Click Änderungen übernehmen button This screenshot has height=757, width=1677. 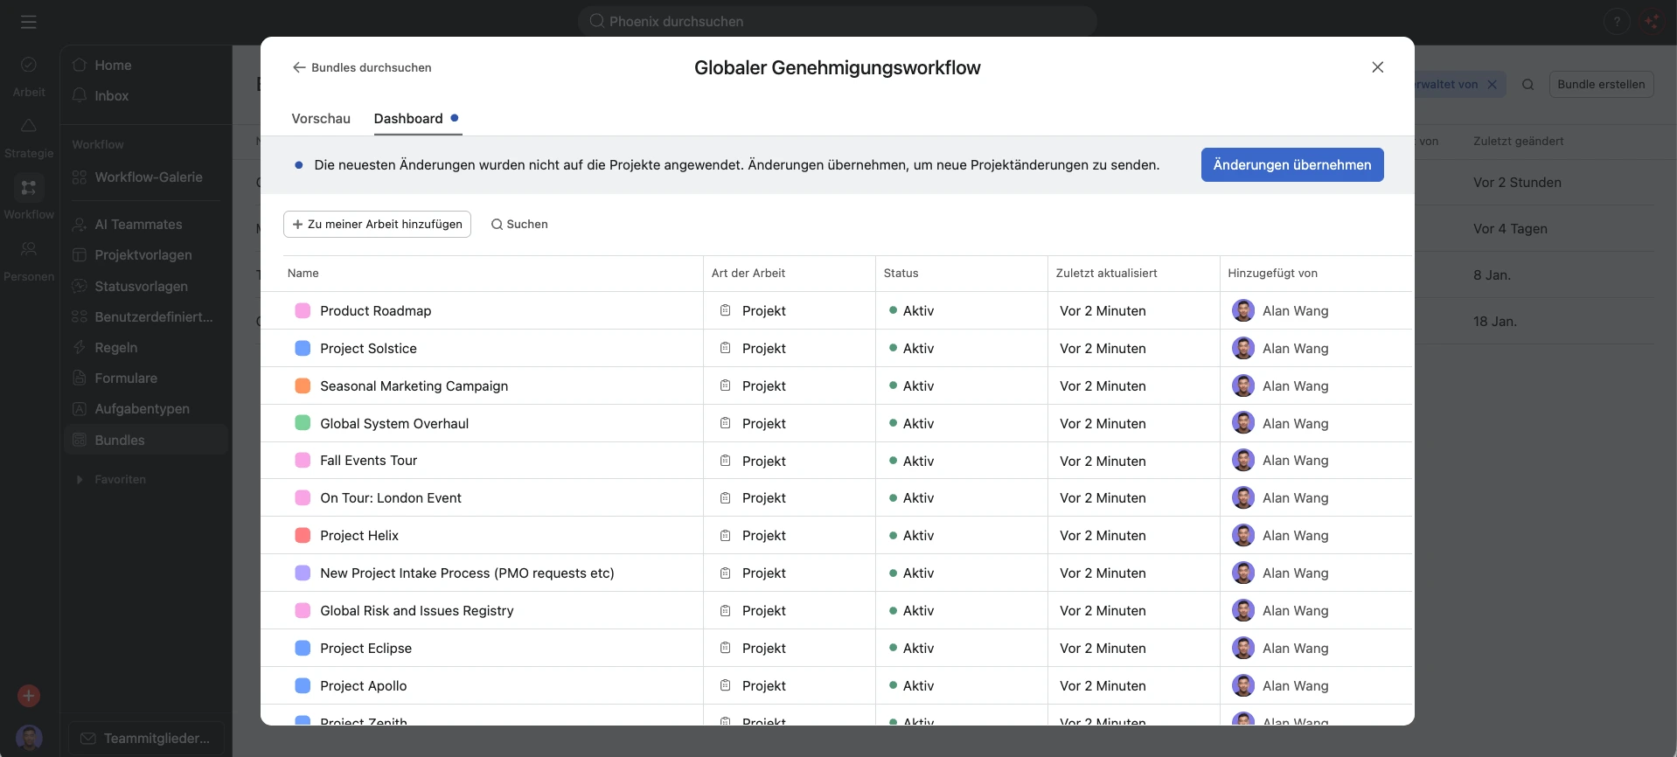1291,165
